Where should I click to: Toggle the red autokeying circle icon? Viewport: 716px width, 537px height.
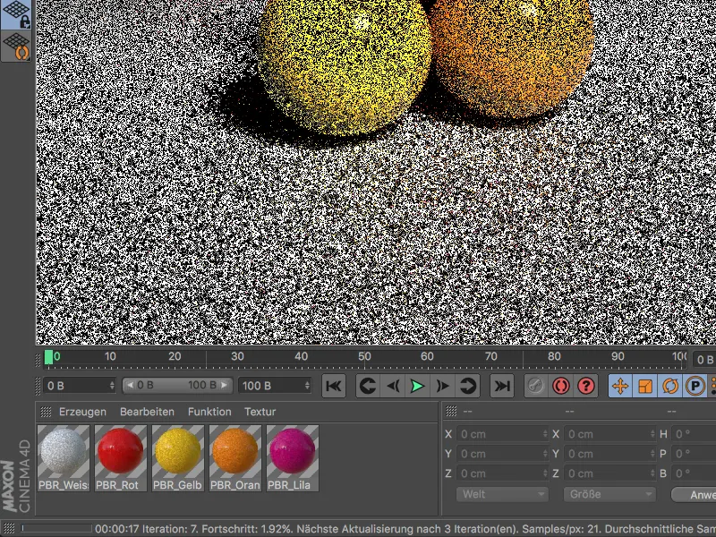[561, 387]
